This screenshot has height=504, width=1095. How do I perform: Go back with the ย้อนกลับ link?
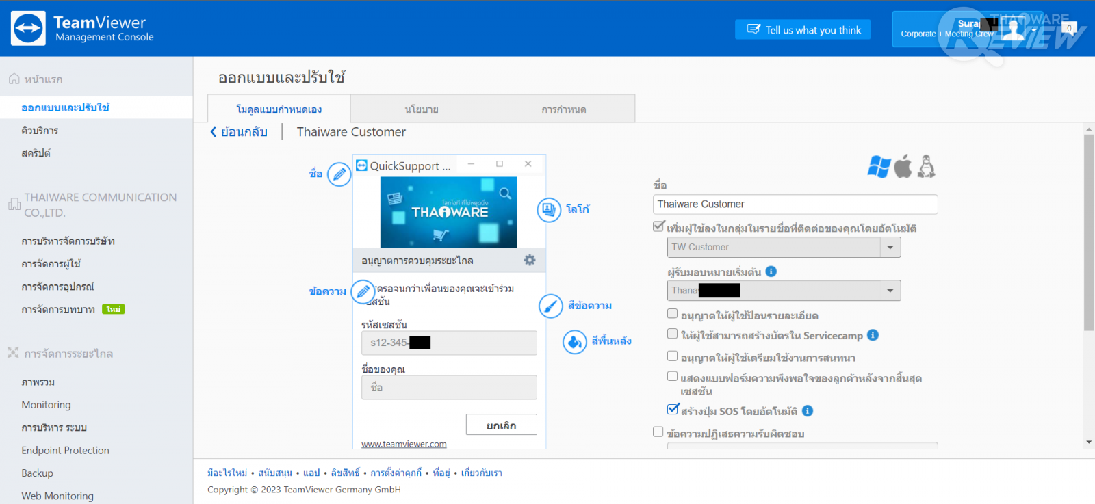click(x=238, y=132)
